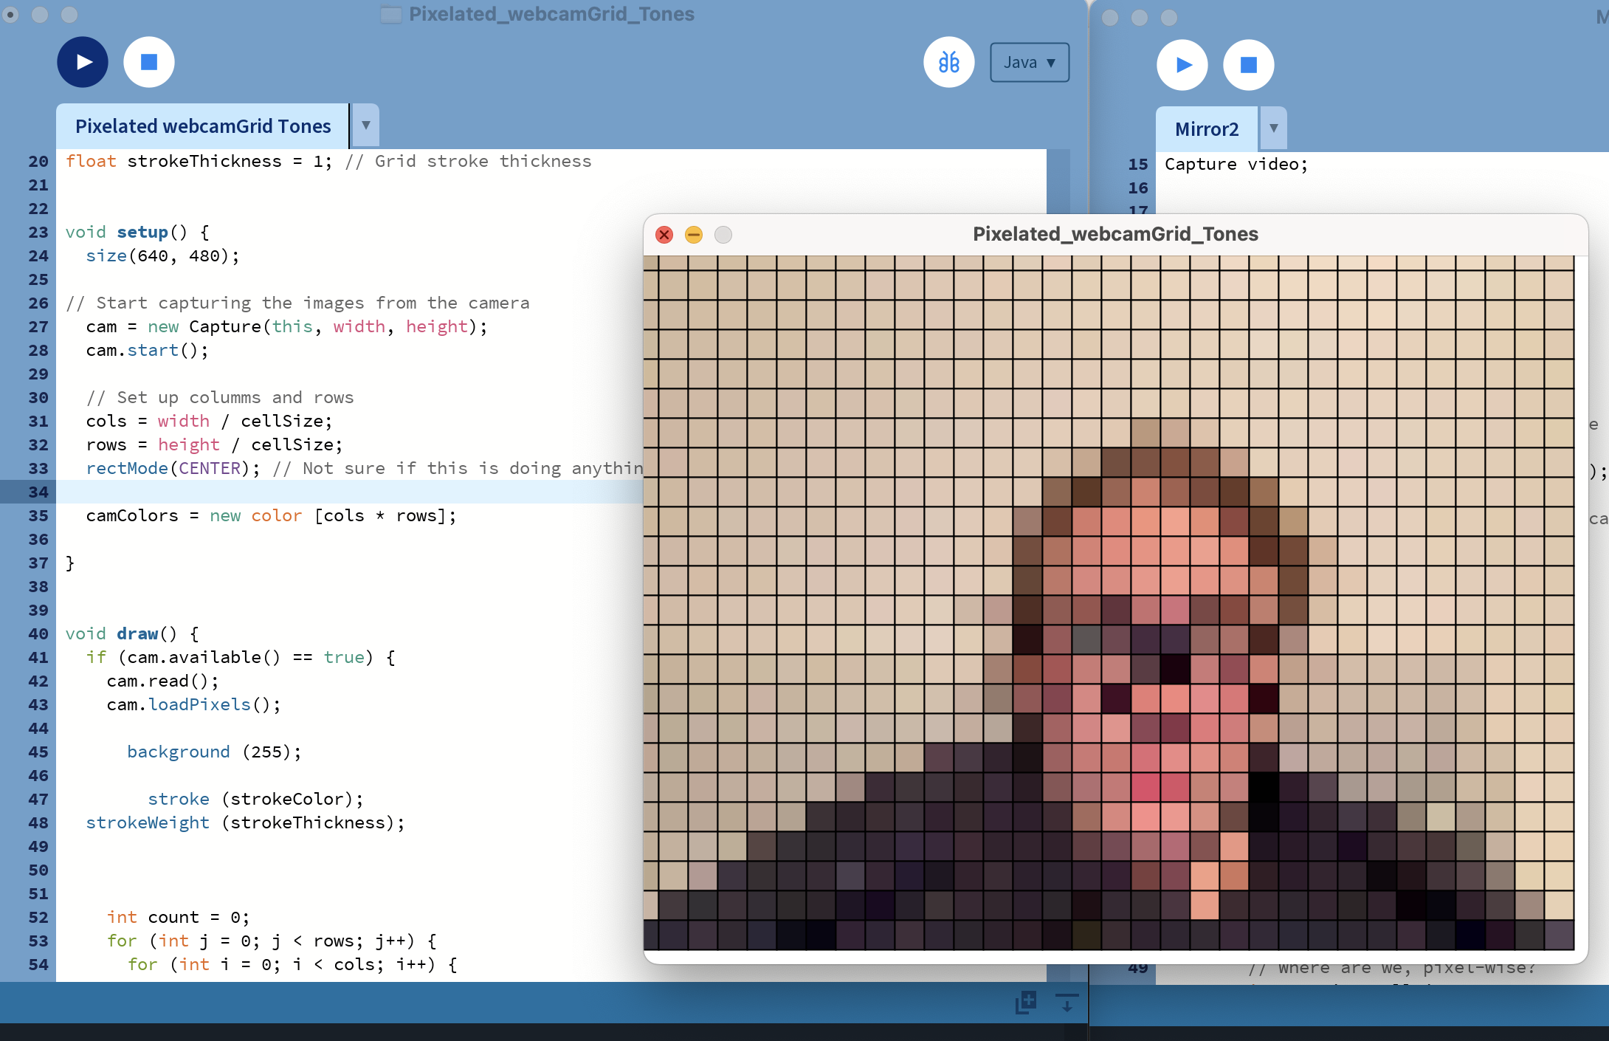Select the play button in the right editor

(x=1182, y=65)
